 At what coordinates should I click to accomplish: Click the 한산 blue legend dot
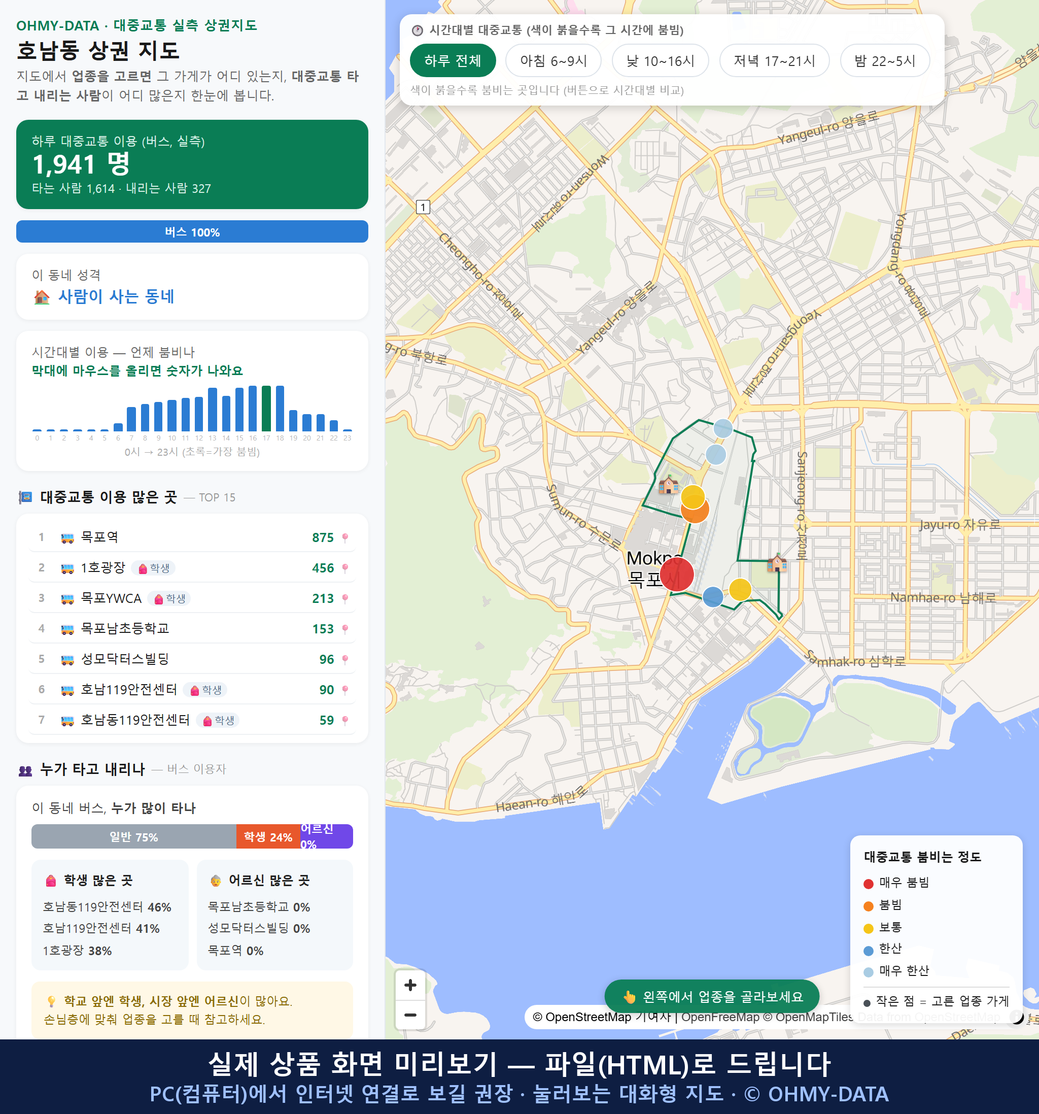[x=869, y=951]
